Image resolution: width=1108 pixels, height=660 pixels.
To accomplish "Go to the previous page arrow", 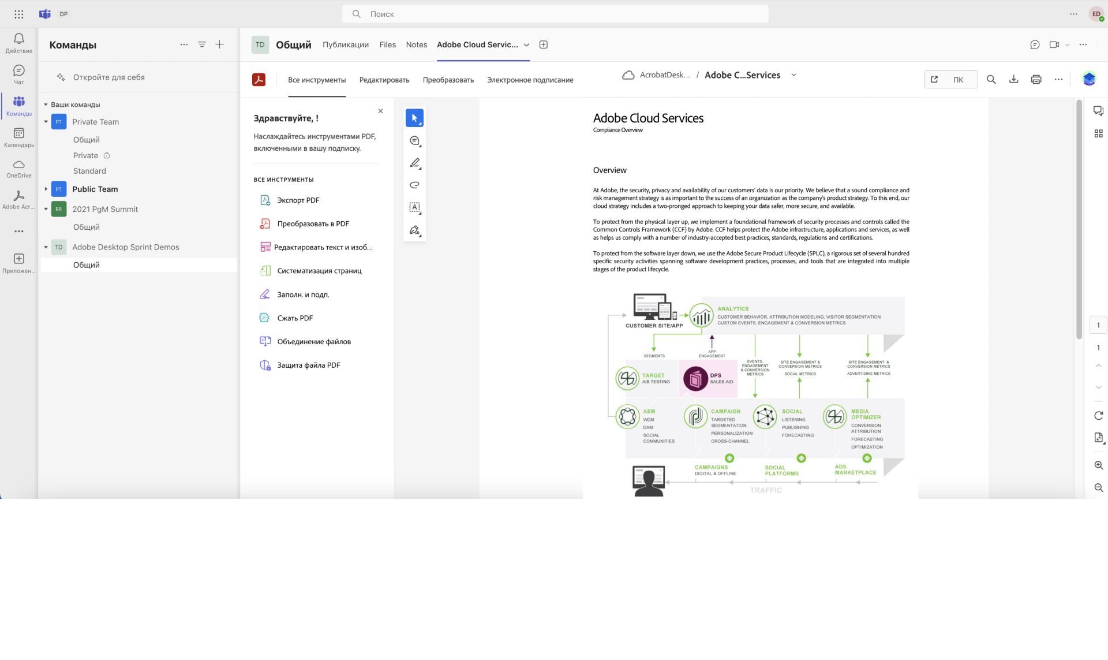I will click(x=1098, y=366).
